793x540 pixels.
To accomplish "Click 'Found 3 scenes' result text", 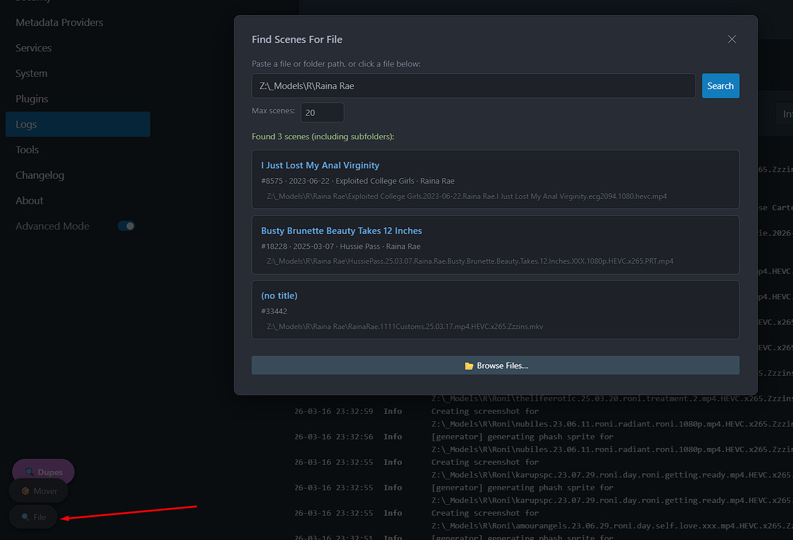I will [323, 137].
